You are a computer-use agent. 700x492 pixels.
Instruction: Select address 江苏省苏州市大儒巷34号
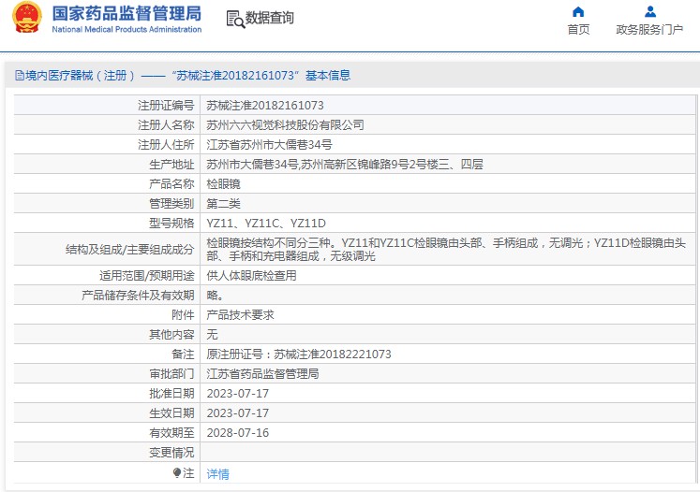click(x=269, y=145)
